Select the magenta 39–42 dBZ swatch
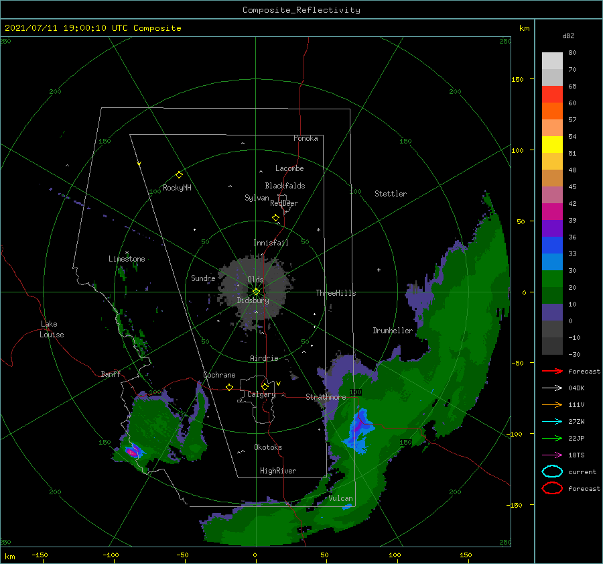603x564 pixels. (552, 212)
